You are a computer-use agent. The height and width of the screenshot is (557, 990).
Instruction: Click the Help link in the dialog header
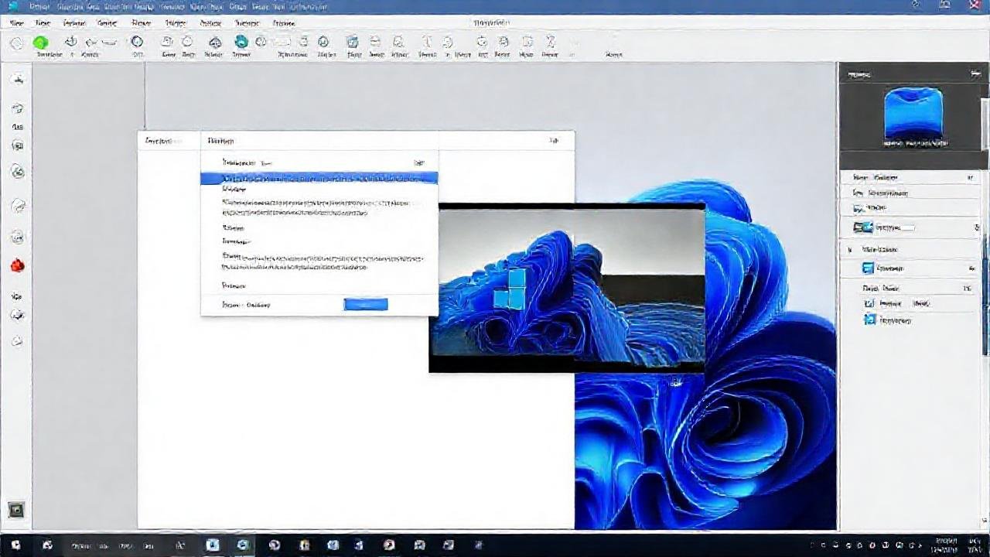554,140
